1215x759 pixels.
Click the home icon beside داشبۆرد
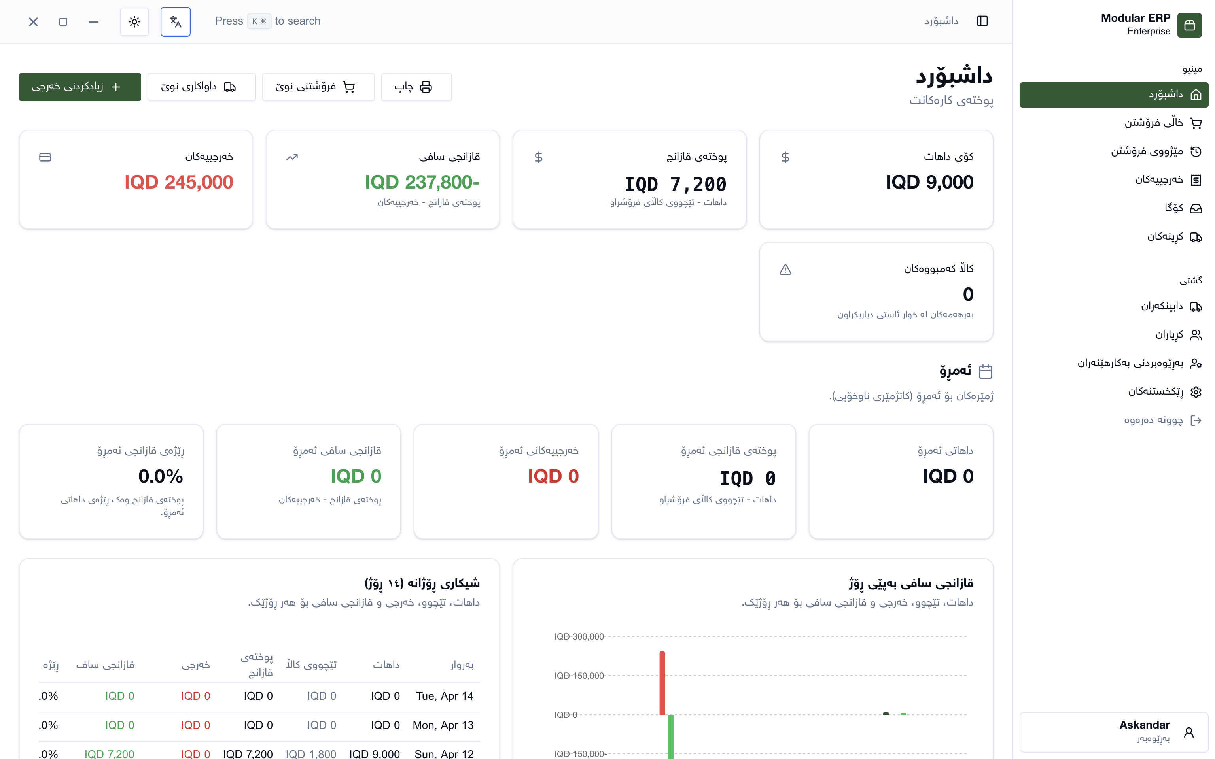coord(1196,94)
